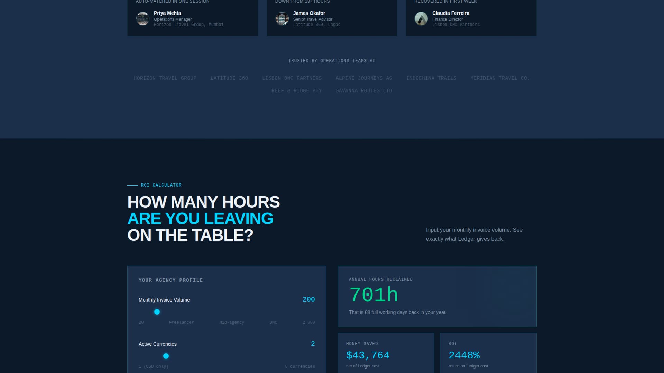Adjust the Active Currencies slider handle
Screen dimensions: 664x373
[x=166, y=356]
